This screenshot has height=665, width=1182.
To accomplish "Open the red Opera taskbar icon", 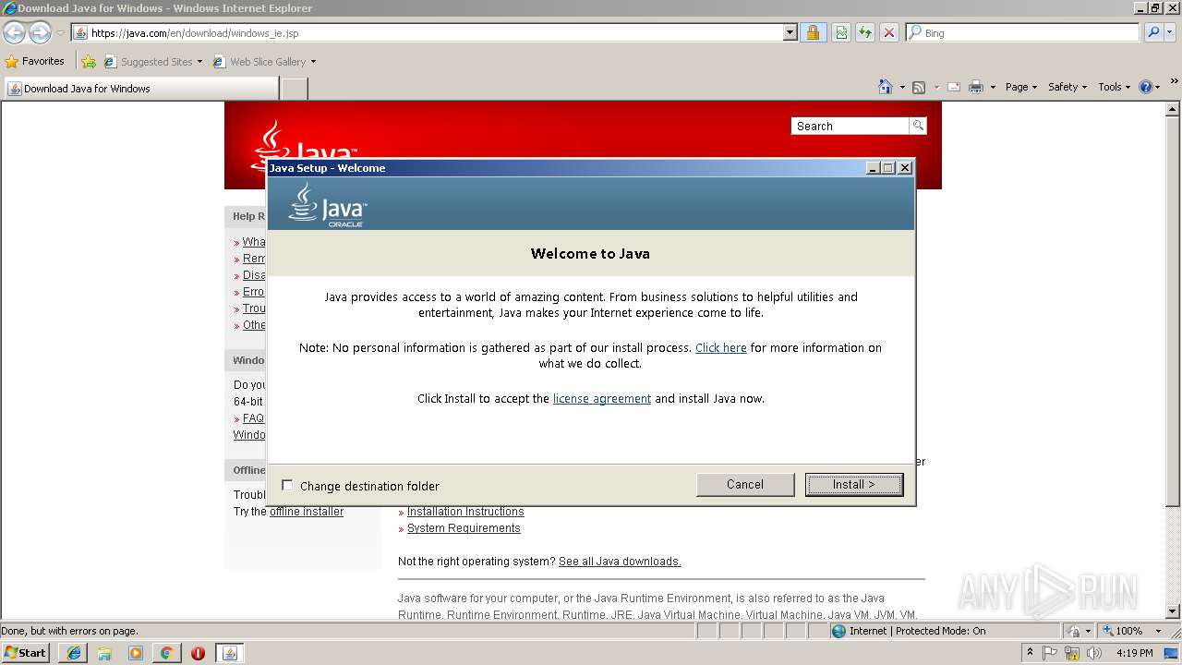I will [198, 653].
